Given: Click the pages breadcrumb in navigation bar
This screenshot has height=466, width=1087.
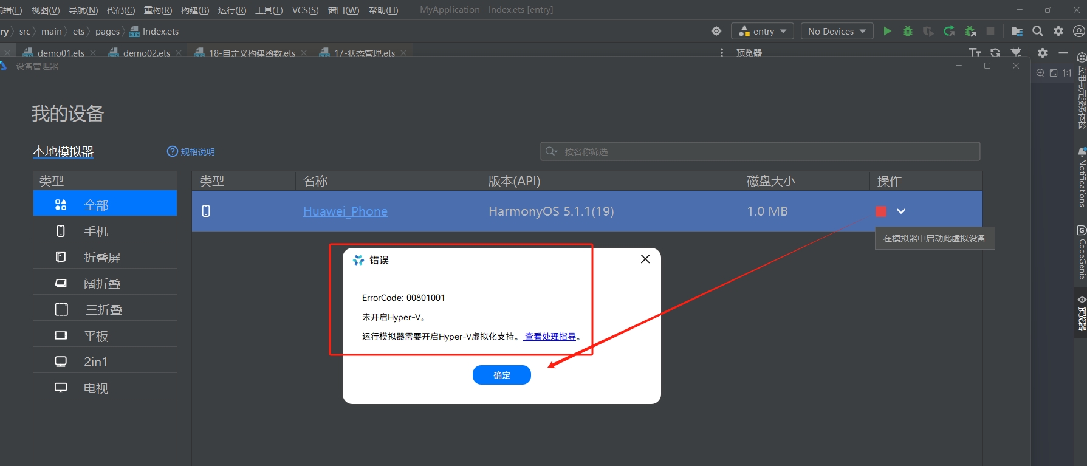Looking at the screenshot, I should 108,32.
